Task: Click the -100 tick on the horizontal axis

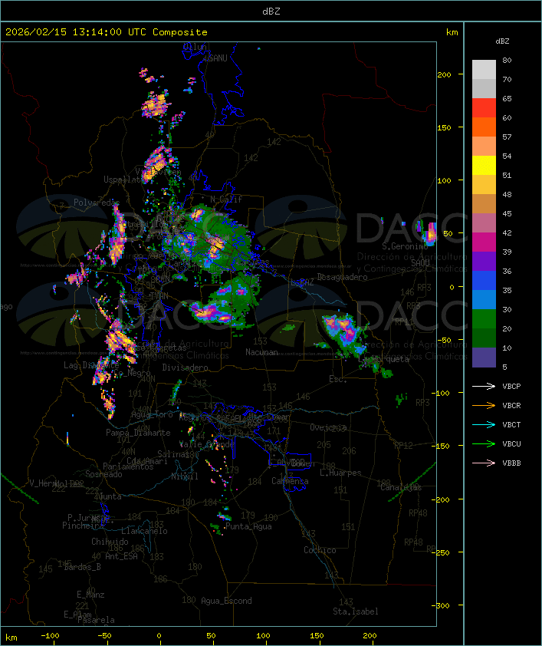Action: click(x=50, y=636)
